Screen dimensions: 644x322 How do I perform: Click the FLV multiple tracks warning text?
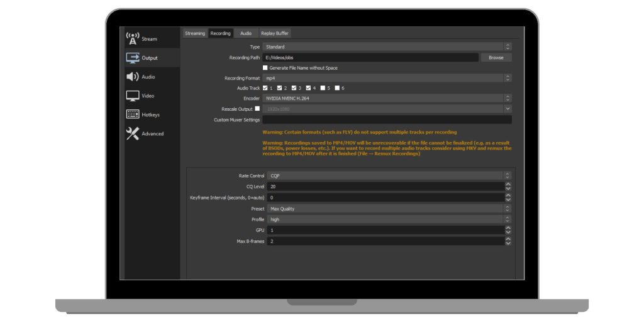[359, 132]
